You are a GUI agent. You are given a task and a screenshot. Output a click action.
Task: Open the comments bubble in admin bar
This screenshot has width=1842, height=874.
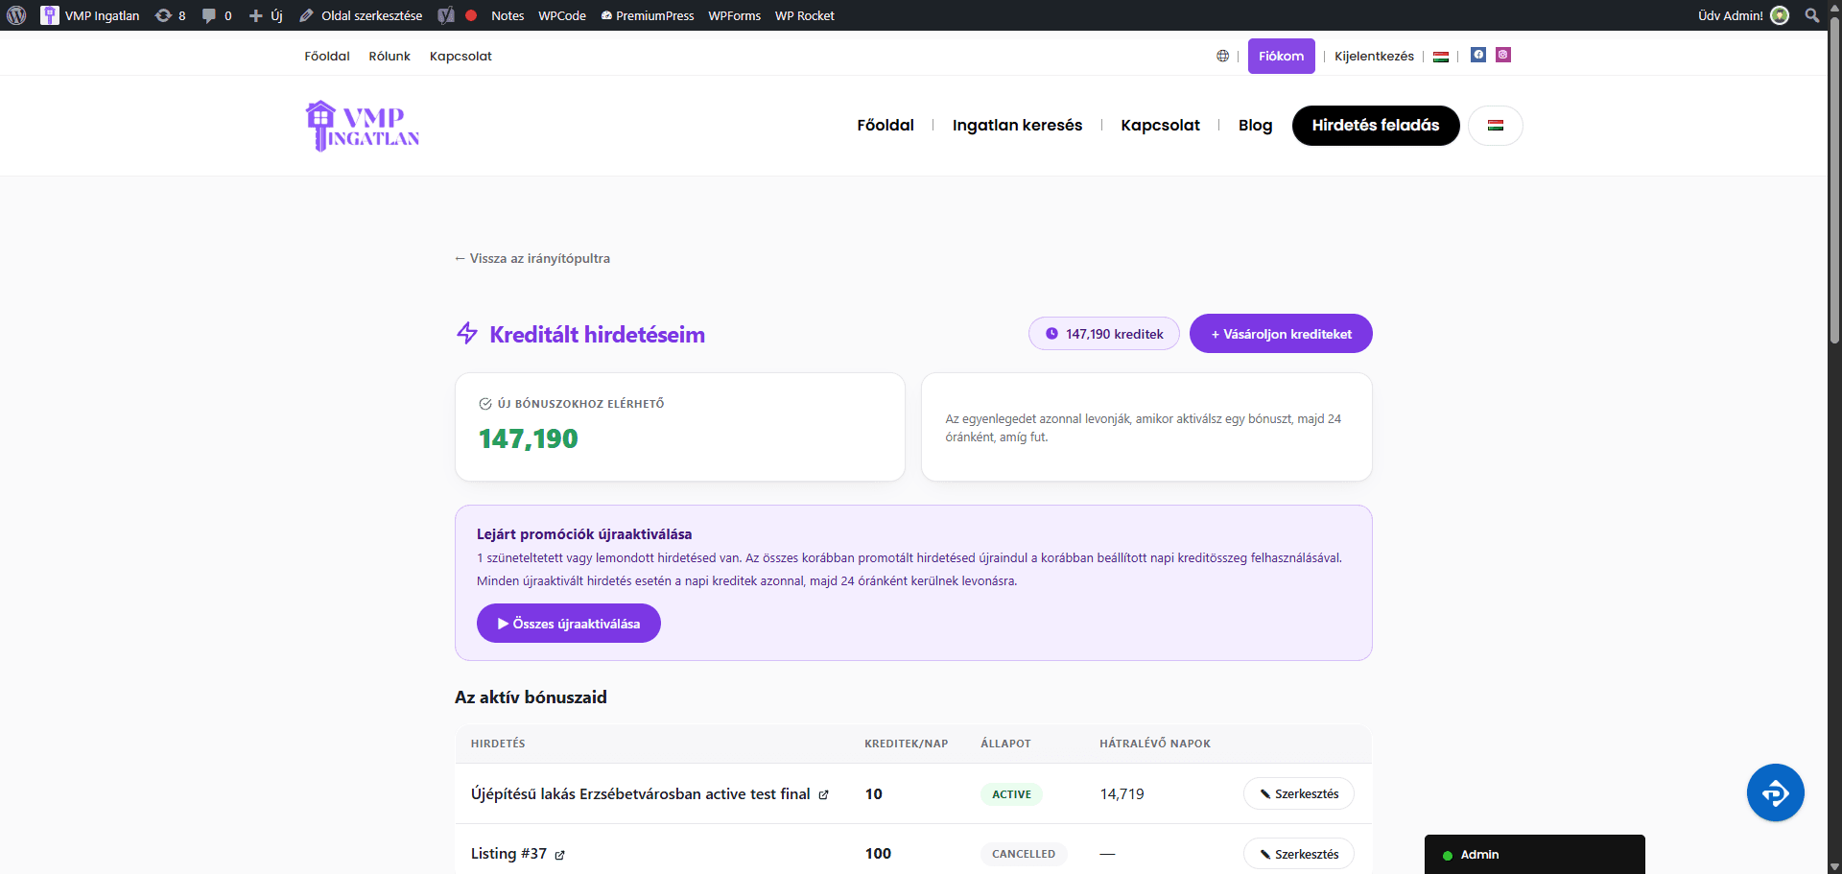pos(216,15)
